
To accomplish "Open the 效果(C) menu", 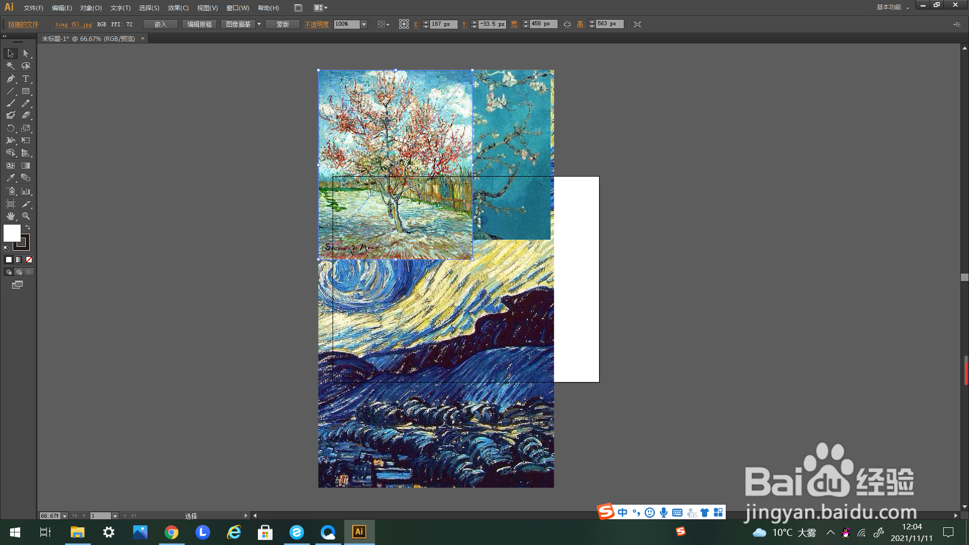I will pos(178,8).
